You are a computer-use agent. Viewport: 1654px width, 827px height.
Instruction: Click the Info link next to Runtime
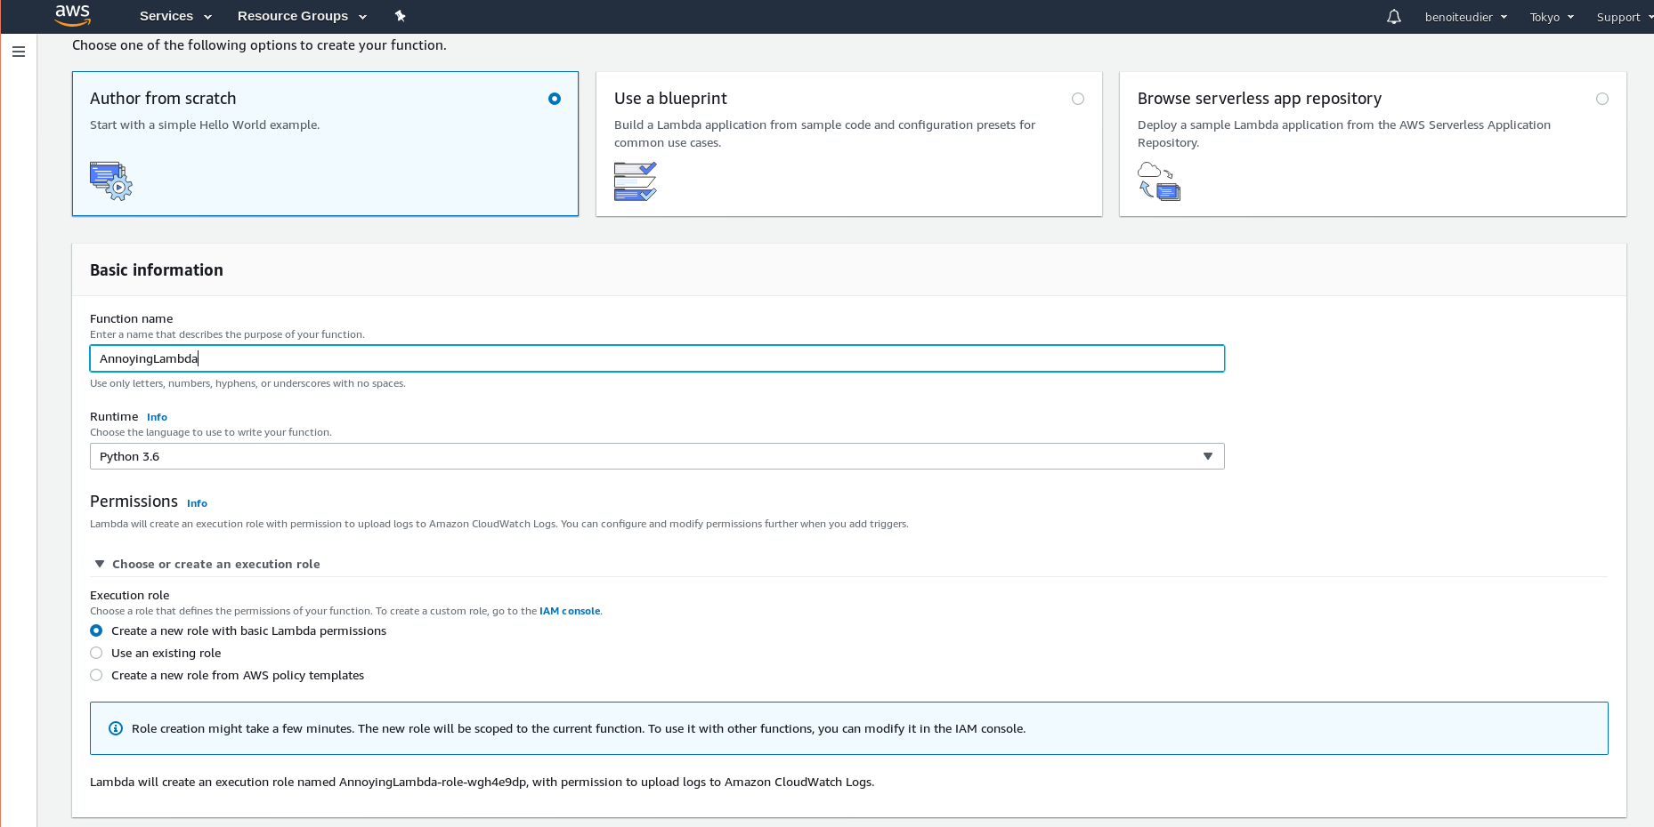tap(157, 416)
